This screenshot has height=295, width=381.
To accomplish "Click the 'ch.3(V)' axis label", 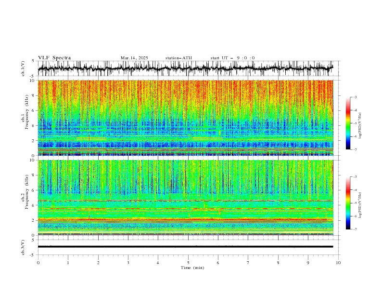I will click(23, 247).
